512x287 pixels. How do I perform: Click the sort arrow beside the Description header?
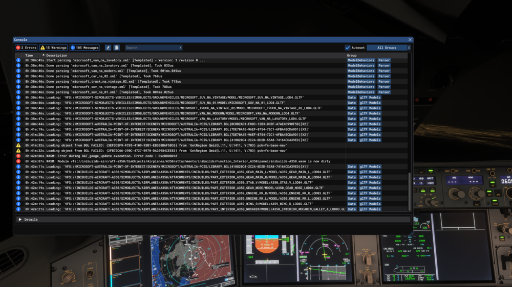[x=43, y=55]
